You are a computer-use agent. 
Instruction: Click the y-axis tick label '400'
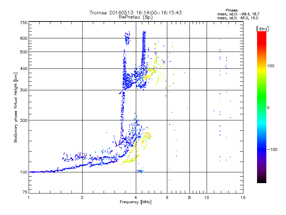[24, 69]
